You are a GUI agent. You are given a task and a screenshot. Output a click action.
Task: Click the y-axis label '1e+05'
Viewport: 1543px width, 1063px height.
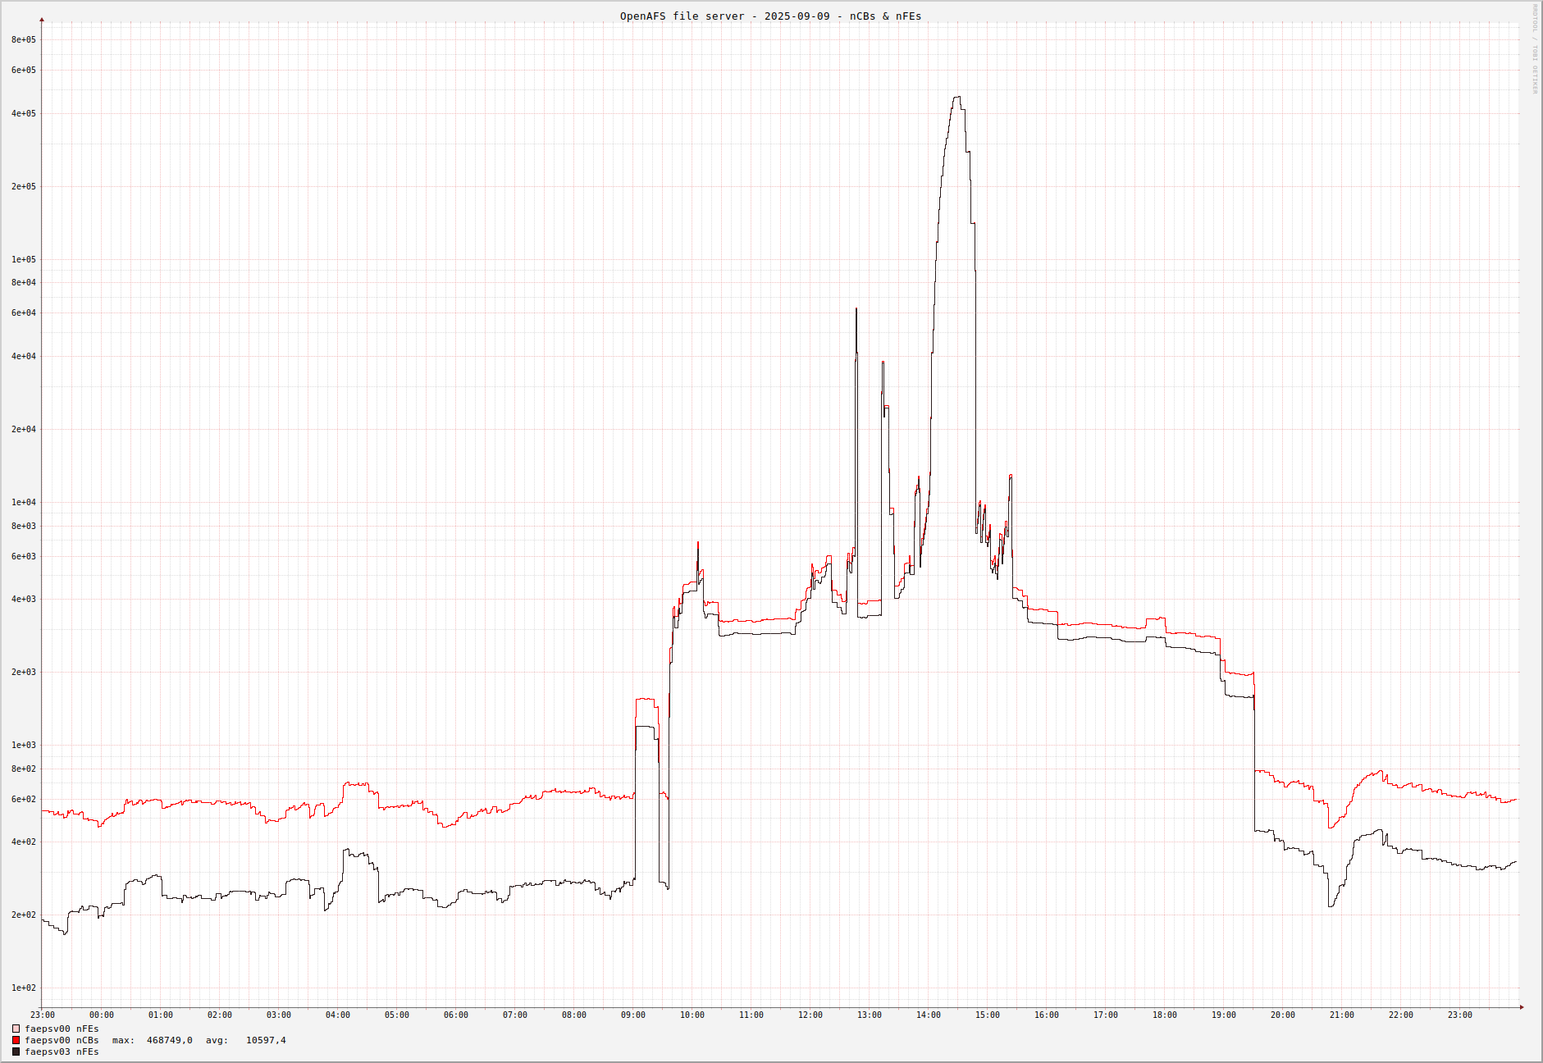click(24, 259)
